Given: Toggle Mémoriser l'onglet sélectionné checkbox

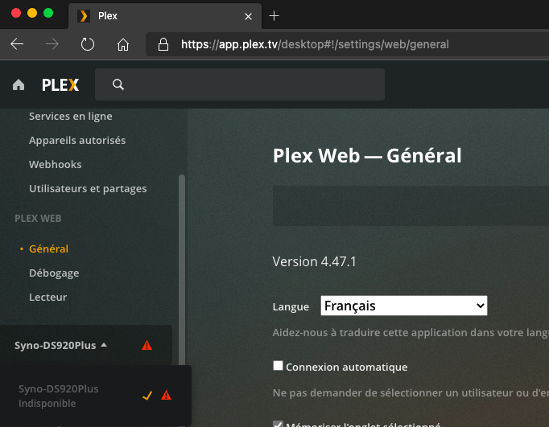Looking at the screenshot, I should click(278, 424).
